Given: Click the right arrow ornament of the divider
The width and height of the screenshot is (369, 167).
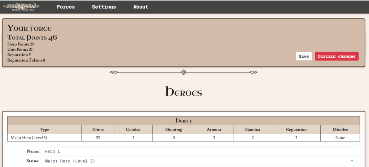Looking at the screenshot, I should [253, 72].
